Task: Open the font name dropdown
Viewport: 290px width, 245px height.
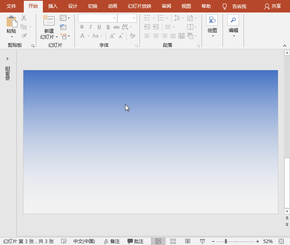Action: [x=114, y=18]
